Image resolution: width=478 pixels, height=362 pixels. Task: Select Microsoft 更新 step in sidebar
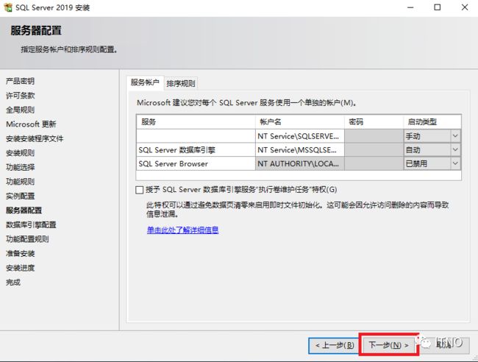pos(31,124)
